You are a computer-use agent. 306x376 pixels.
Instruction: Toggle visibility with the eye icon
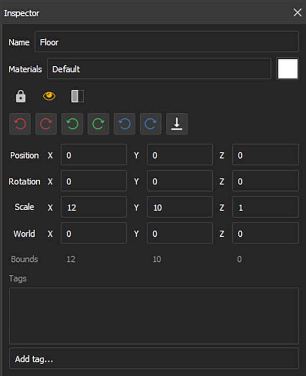[49, 96]
